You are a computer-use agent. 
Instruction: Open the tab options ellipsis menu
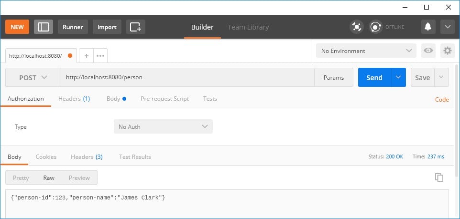(100, 56)
